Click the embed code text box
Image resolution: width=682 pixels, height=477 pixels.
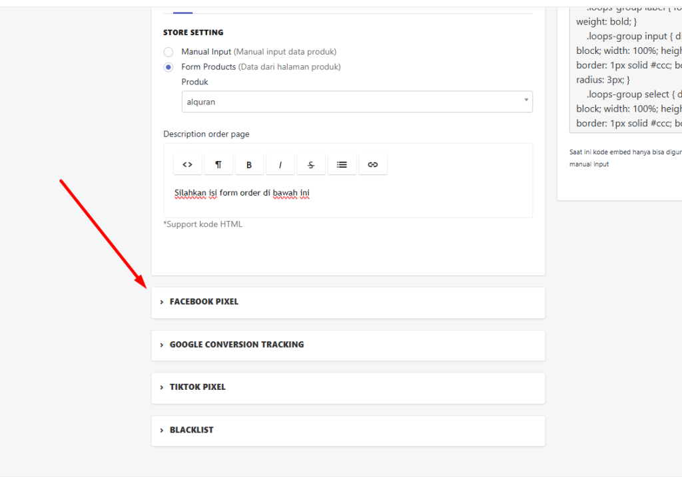626,67
